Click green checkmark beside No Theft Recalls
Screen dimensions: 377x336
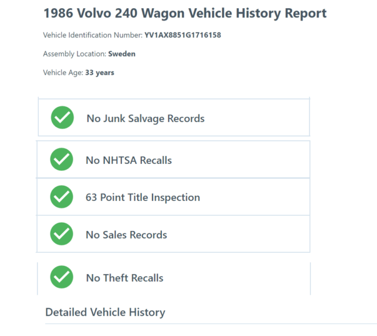pyautogui.click(x=61, y=278)
